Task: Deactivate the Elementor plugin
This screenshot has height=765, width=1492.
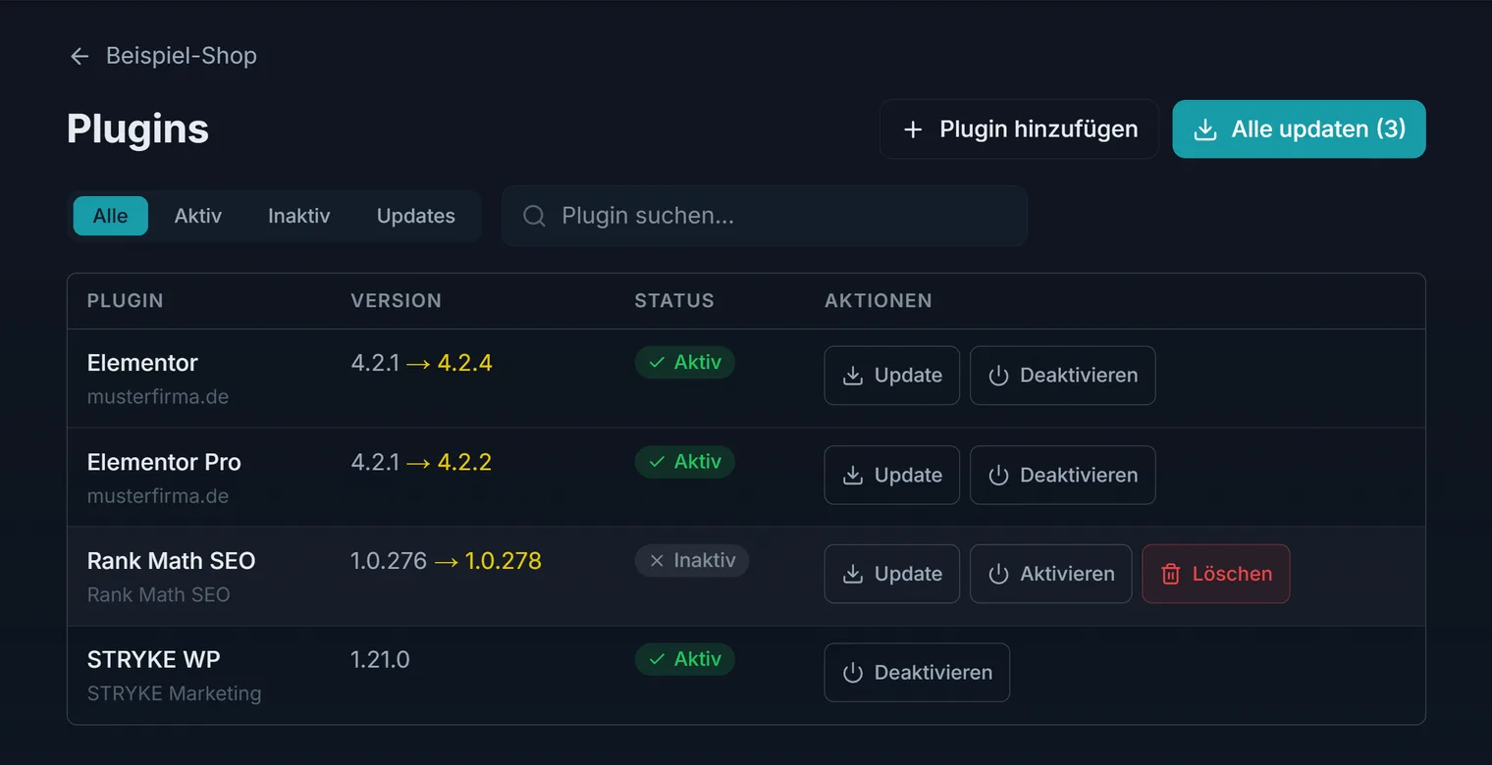Action: click(1063, 376)
